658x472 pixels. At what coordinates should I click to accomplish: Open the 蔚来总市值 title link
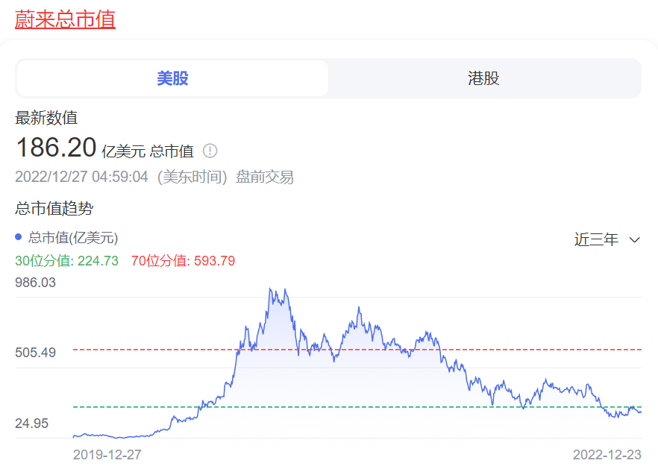tap(65, 19)
